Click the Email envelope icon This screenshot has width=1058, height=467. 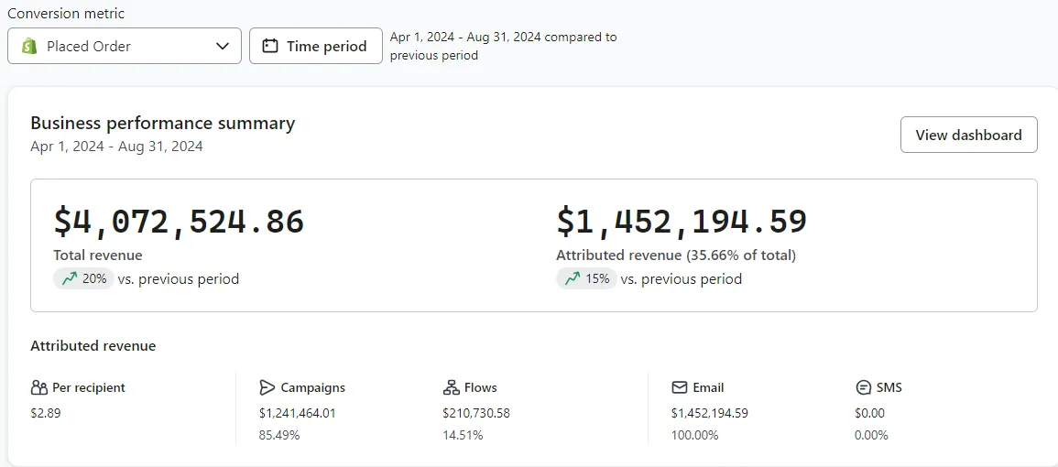pyautogui.click(x=680, y=387)
